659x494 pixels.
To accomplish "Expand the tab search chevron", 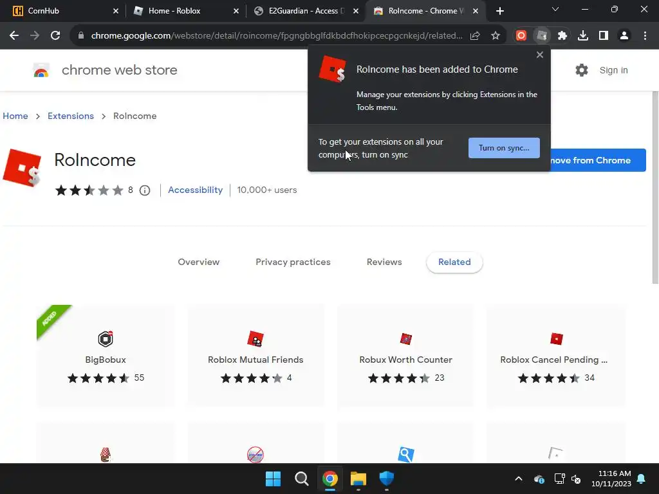I will click(555, 9).
